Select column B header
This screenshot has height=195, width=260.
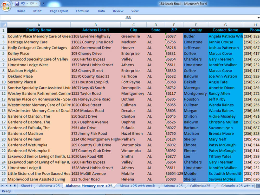[x=95, y=25]
